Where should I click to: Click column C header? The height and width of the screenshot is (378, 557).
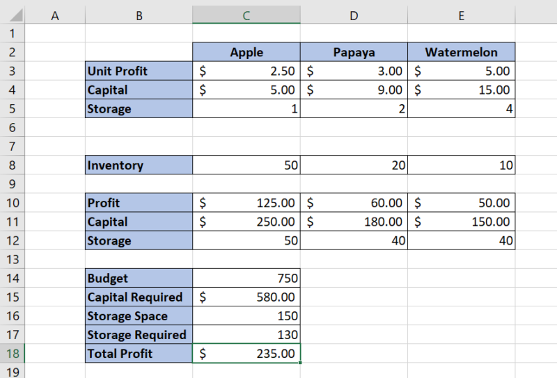(x=246, y=15)
